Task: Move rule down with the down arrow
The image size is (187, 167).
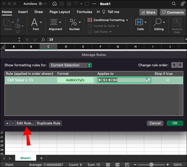Action: click(180, 65)
